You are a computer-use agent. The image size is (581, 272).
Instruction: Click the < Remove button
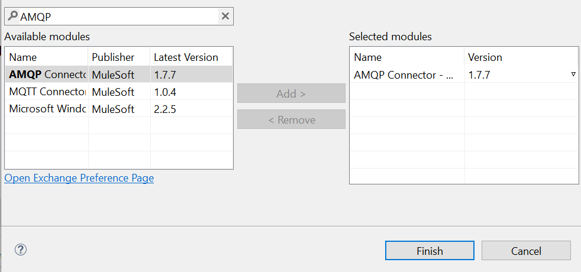291,119
